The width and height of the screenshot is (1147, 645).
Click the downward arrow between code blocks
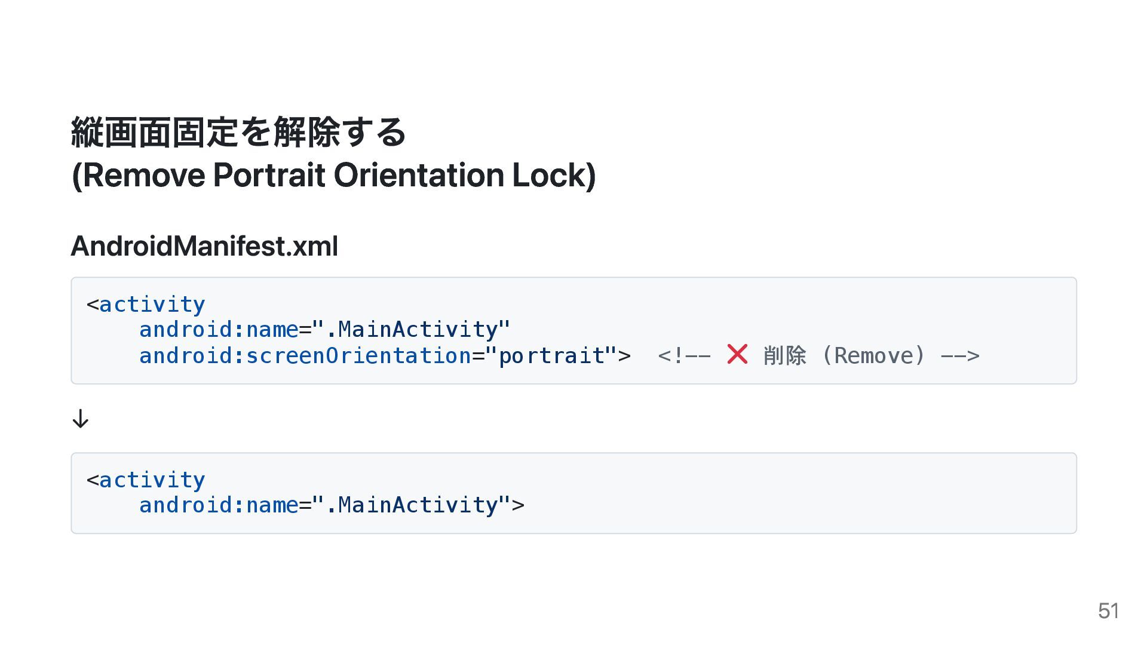pos(80,419)
